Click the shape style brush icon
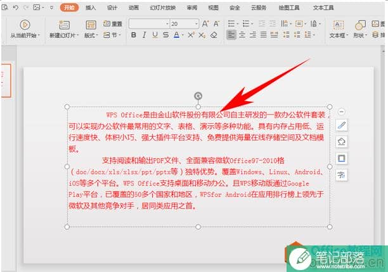The height and width of the screenshot is (272, 388). tap(342, 125)
